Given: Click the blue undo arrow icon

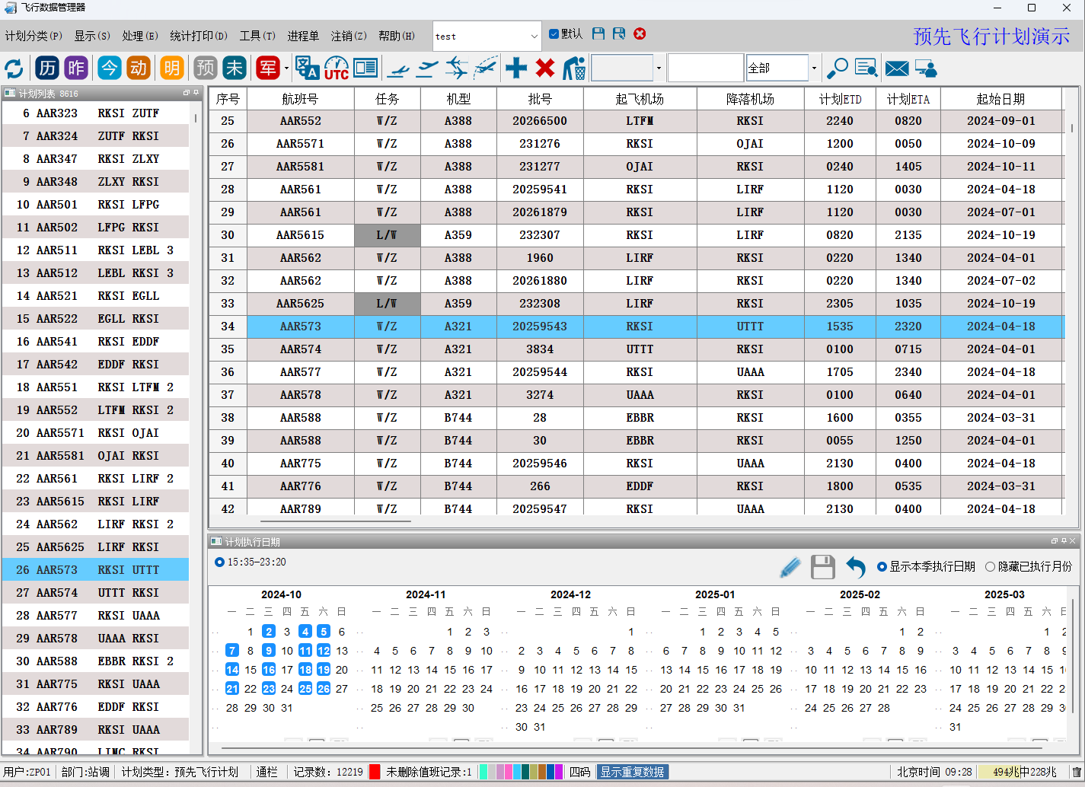Looking at the screenshot, I should tap(856, 567).
